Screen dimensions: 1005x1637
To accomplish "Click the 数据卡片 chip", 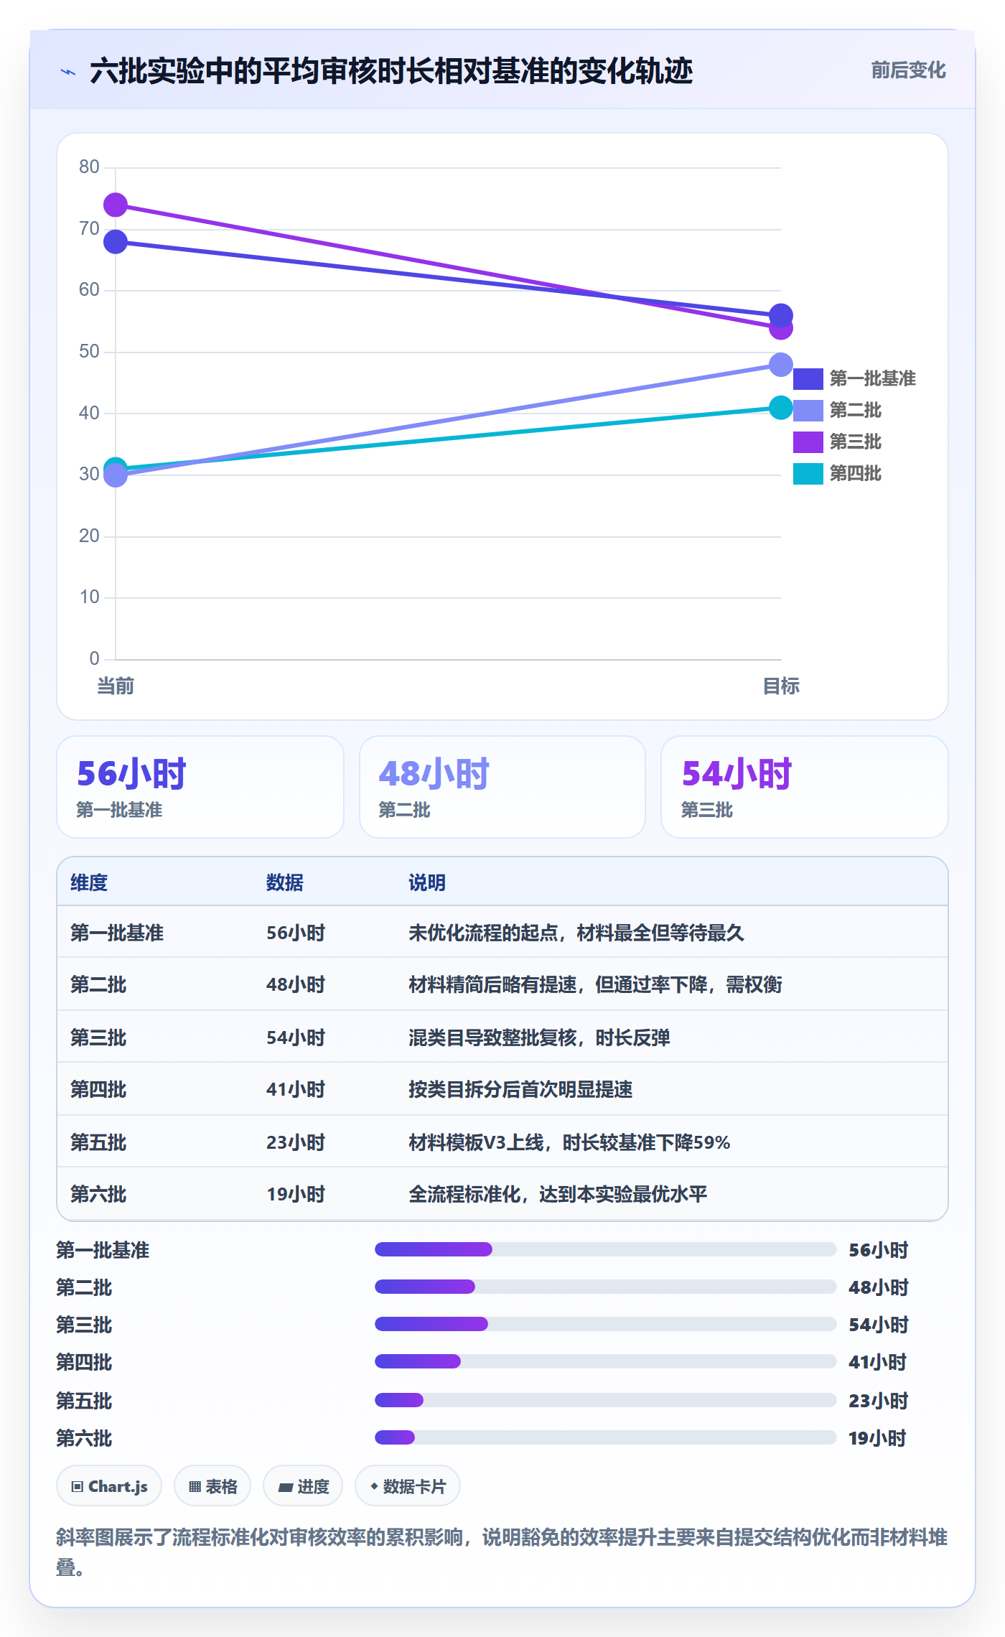I will pyautogui.click(x=408, y=1486).
